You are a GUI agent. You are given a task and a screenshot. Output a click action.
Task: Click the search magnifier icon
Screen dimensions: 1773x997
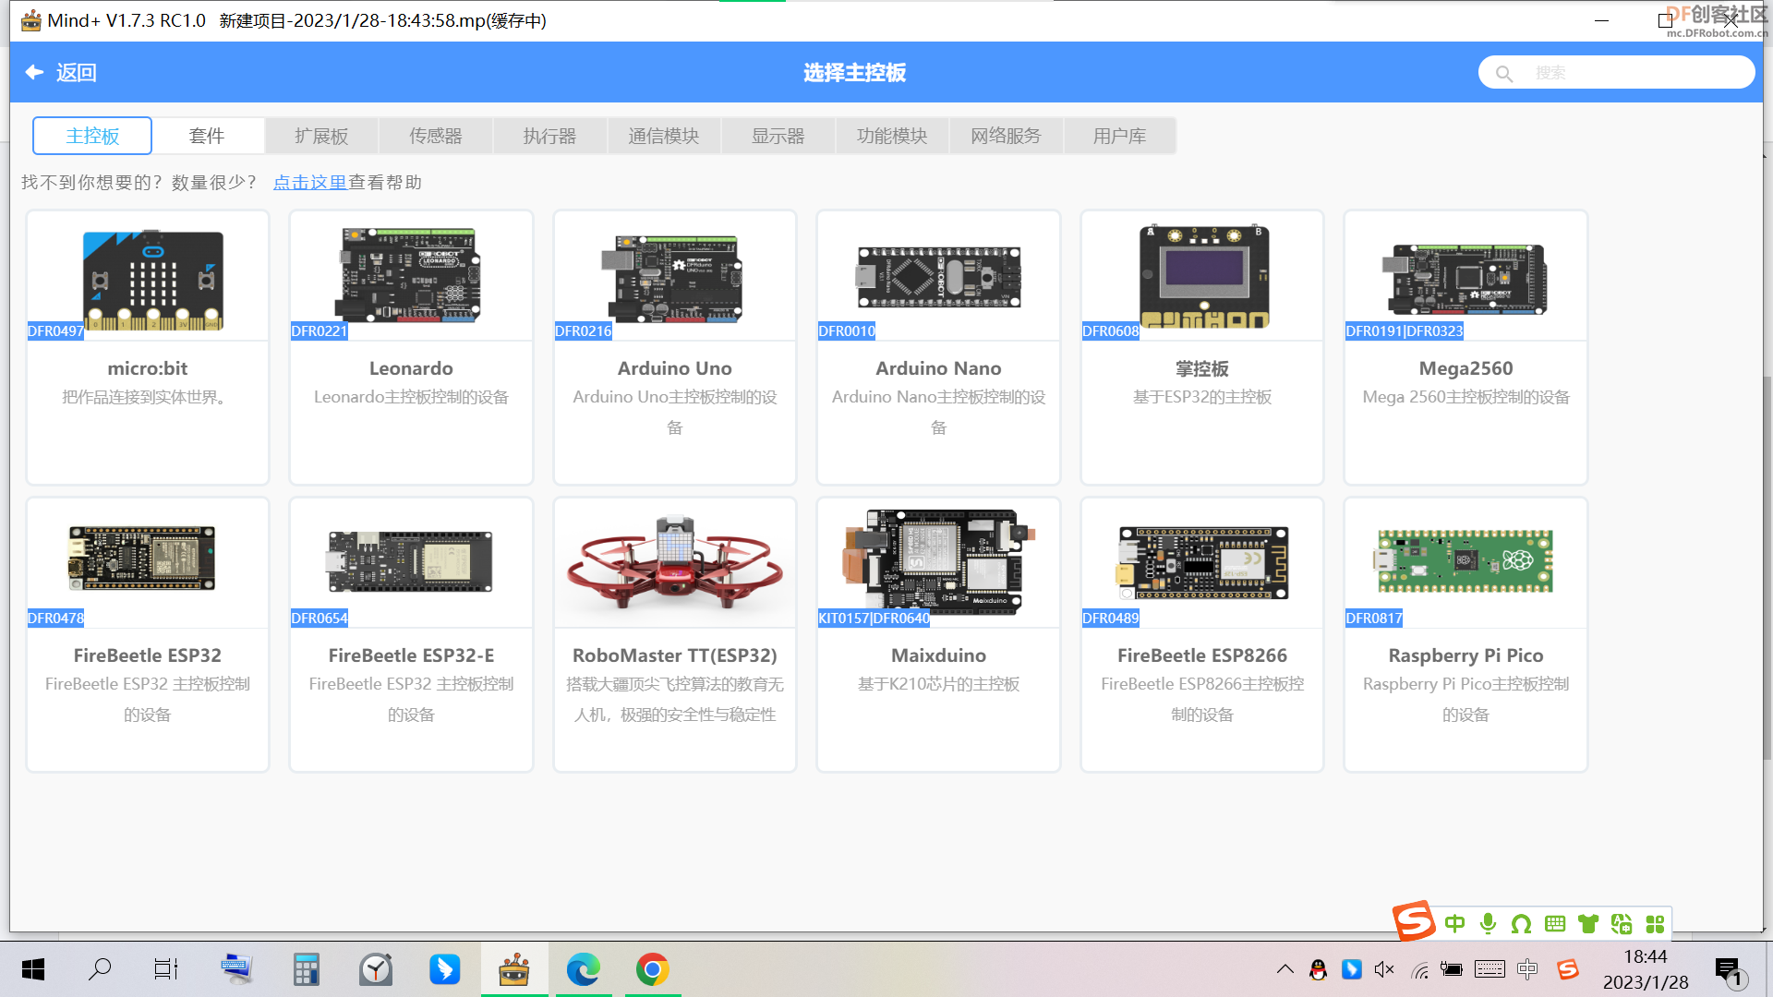(x=1504, y=73)
